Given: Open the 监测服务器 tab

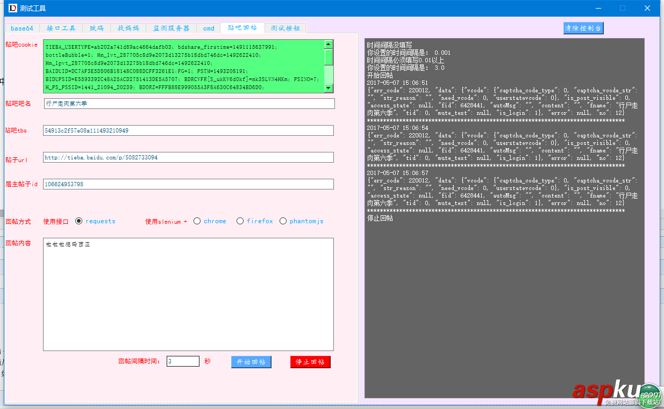Looking at the screenshot, I should pos(170,28).
